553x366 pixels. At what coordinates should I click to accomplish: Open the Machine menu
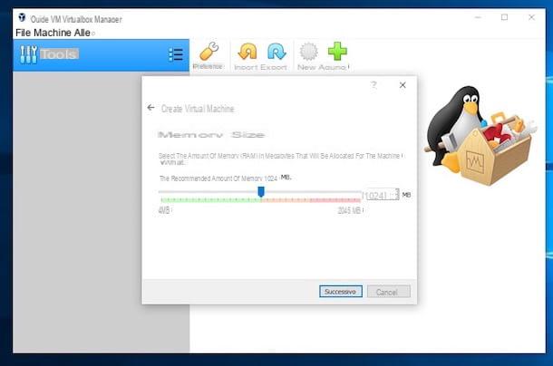[53, 33]
